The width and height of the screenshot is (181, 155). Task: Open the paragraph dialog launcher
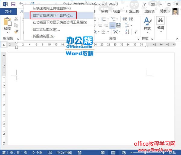(x=138, y=39)
